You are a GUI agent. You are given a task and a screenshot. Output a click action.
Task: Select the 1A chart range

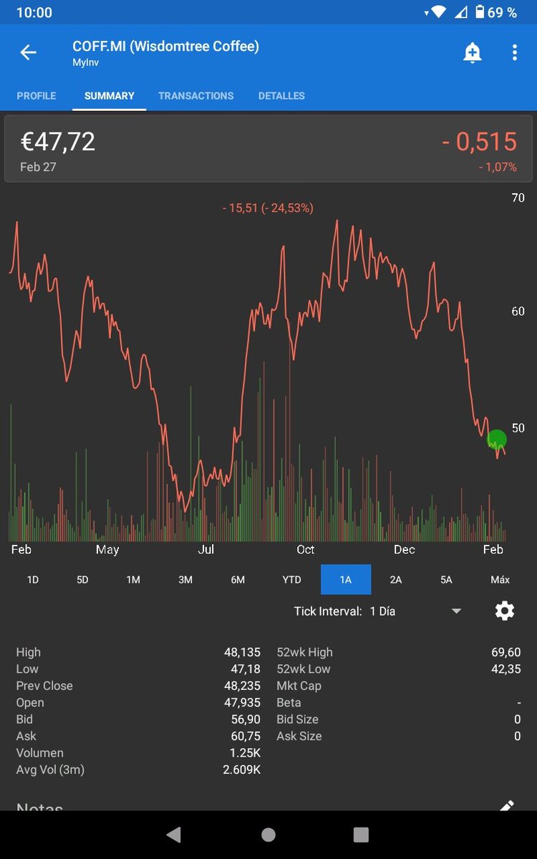[x=346, y=580]
